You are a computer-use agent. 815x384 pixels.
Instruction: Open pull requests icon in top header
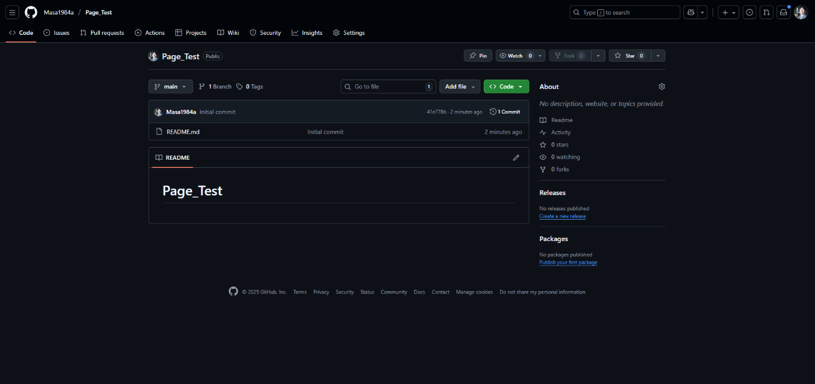click(x=767, y=12)
